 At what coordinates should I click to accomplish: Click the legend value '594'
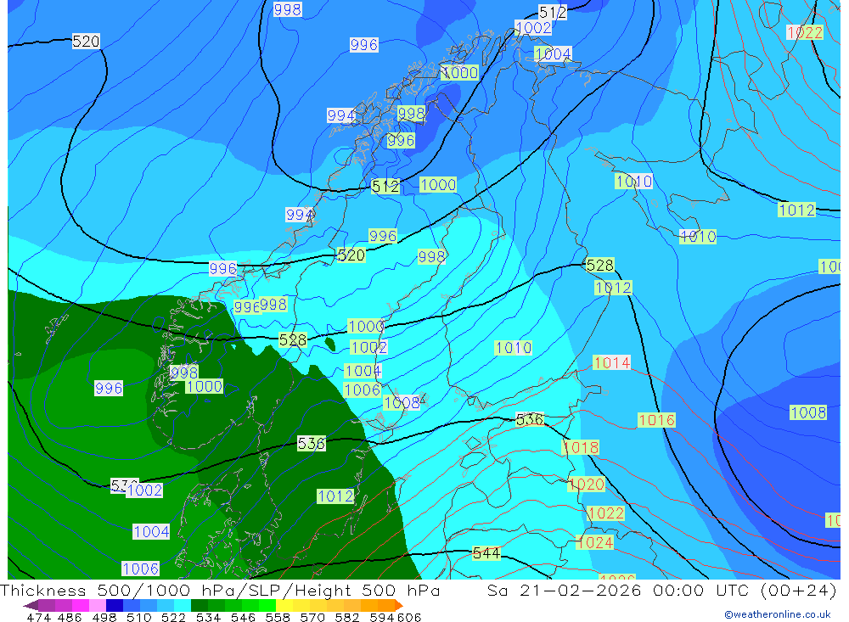pos(382,617)
